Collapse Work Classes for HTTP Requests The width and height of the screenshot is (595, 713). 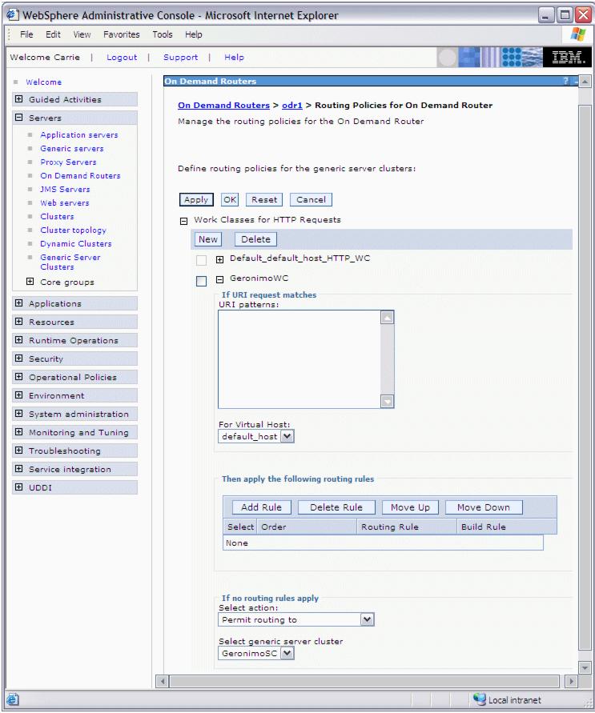click(x=183, y=222)
